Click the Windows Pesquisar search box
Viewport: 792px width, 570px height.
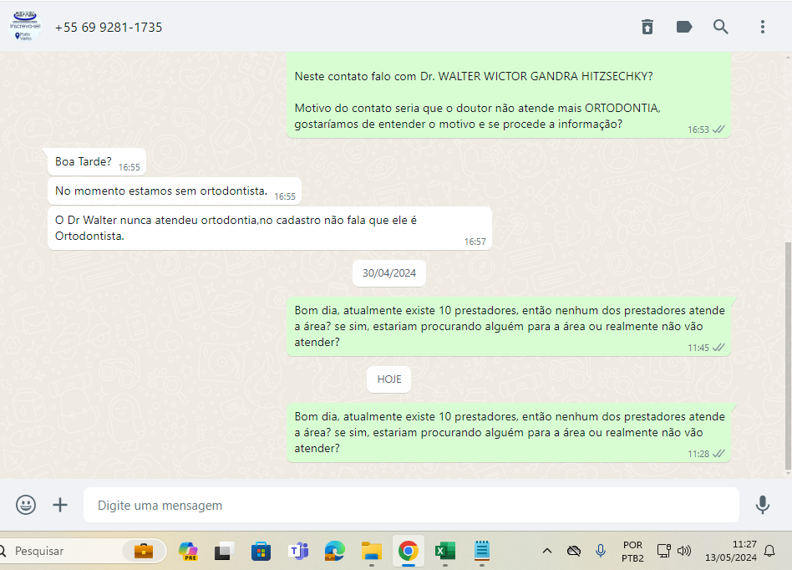pos(61,551)
